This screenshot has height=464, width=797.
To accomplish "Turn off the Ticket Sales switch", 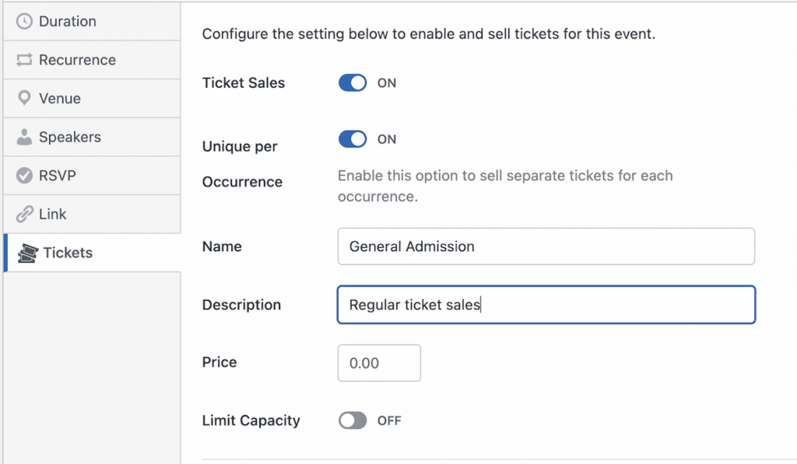I will 353,82.
